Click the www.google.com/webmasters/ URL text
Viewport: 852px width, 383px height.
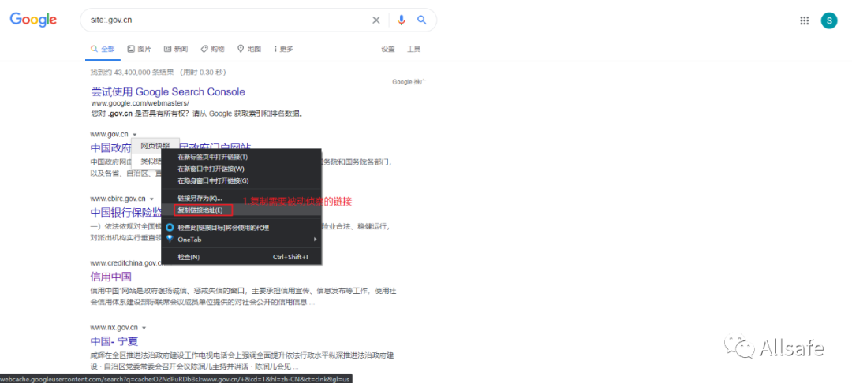(x=140, y=103)
